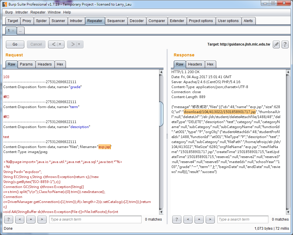
Task: Go to previous match in response search
Action: point(188,219)
